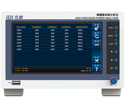Click the 15:10 time readout
The height and width of the screenshot is (108, 125).
(89, 68)
